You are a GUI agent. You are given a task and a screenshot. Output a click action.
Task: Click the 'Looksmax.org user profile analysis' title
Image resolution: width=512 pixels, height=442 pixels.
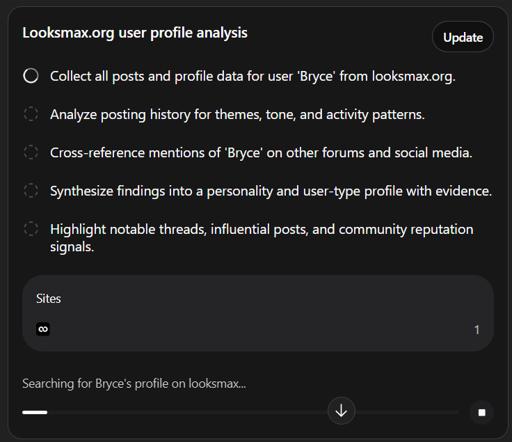[135, 33]
